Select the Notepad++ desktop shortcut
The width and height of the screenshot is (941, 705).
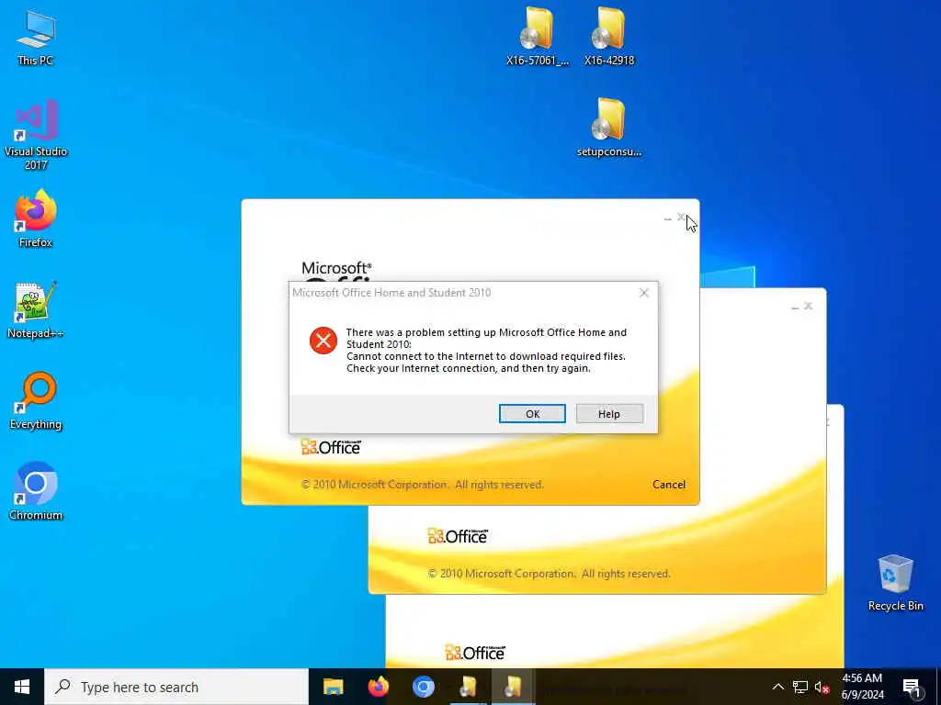pos(36,310)
